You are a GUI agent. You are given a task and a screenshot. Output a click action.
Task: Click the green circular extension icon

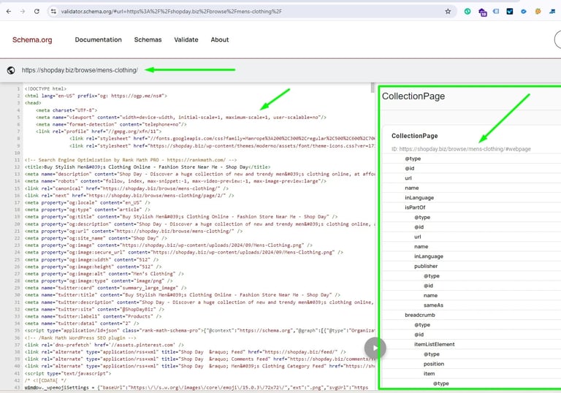pos(467,12)
